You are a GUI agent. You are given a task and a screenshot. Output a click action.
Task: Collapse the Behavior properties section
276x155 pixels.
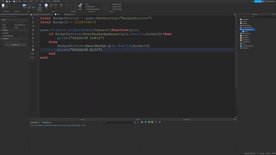pyautogui.click(x=1, y=30)
